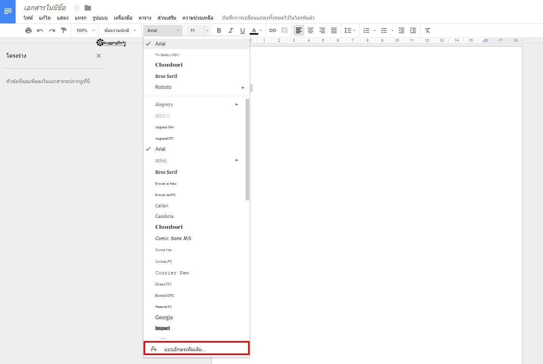
Task: Toggle italic formatting
Action: (x=231, y=30)
